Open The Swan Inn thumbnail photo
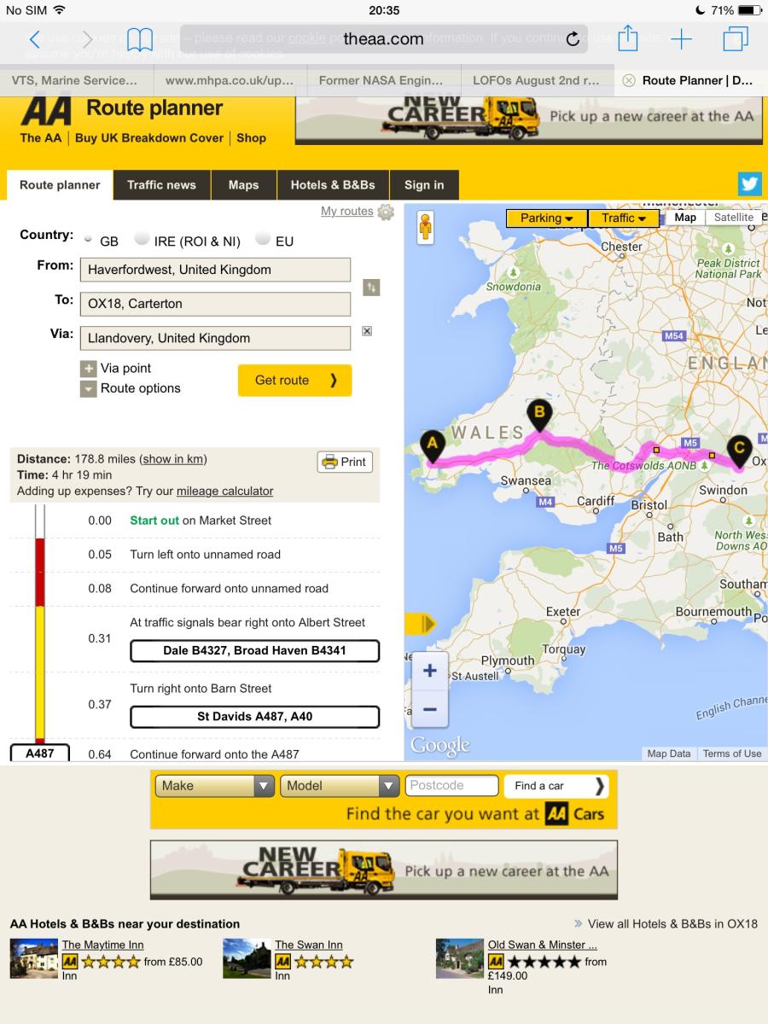Viewport: 768px width, 1024px height. pos(247,958)
